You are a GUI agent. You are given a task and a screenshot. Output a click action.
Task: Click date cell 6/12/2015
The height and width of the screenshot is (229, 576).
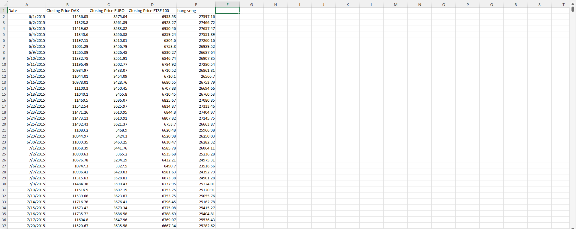(27, 70)
